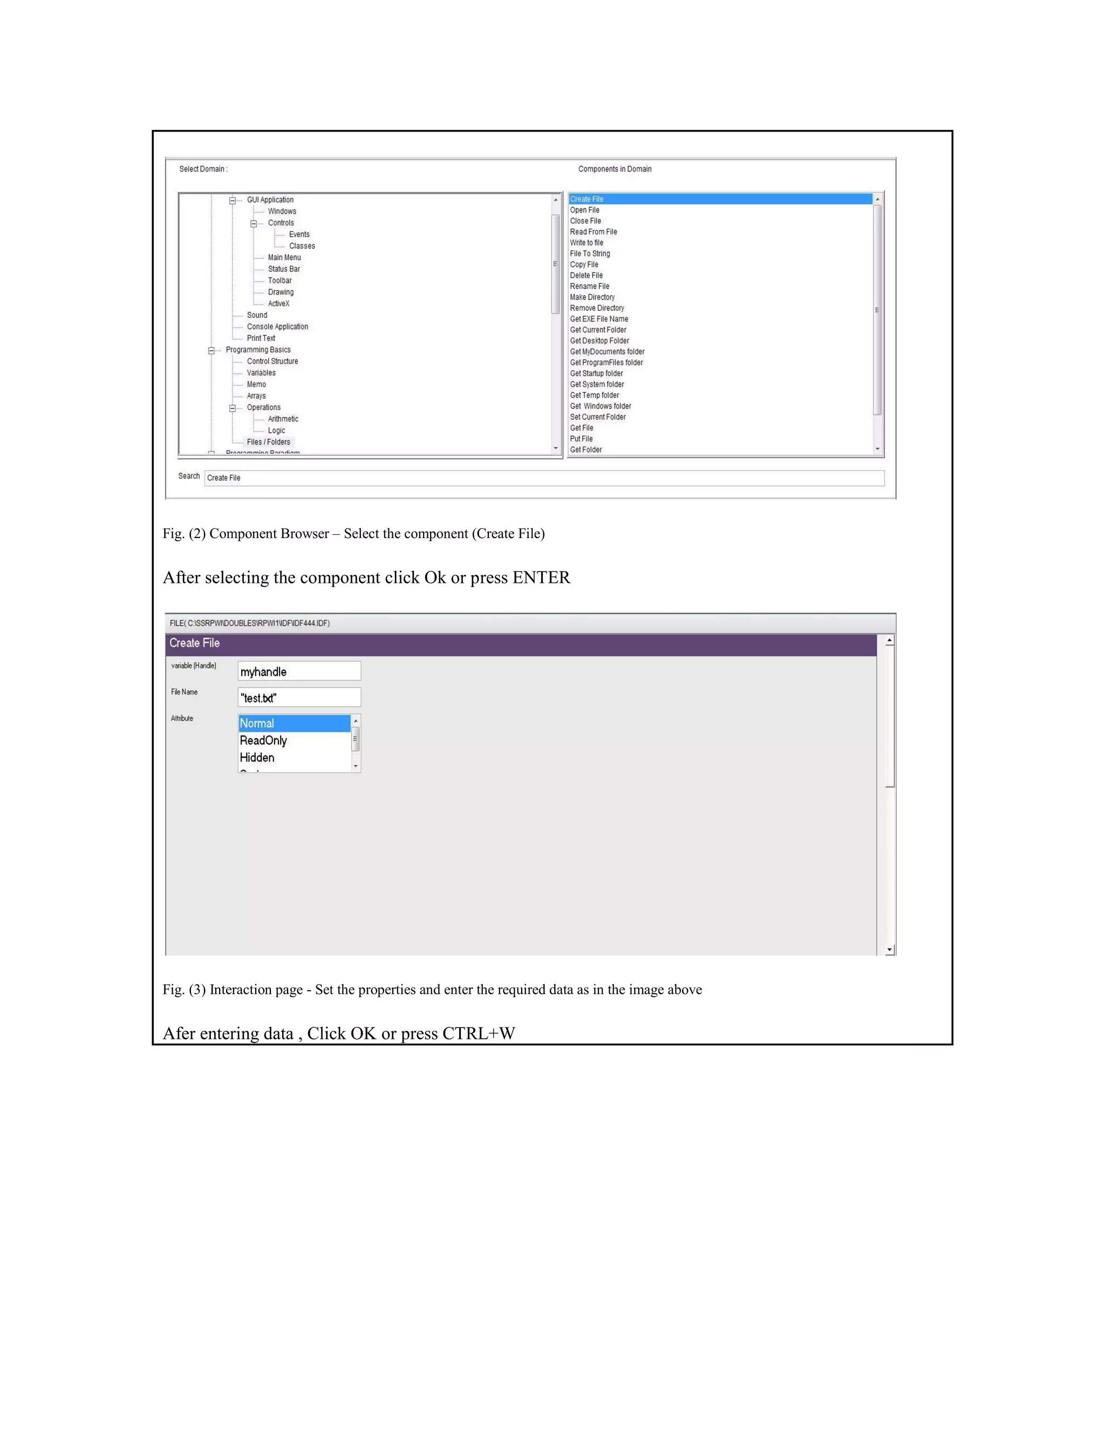This screenshot has height=1430, width=1105.
Task: Select Control Structure domain
Action: pyautogui.click(x=272, y=362)
